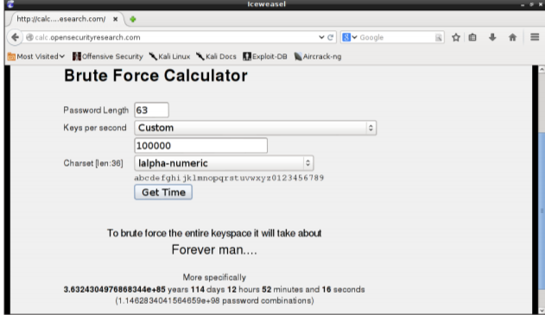Click the Password Length input field
This screenshot has height=315, width=545.
tap(151, 110)
